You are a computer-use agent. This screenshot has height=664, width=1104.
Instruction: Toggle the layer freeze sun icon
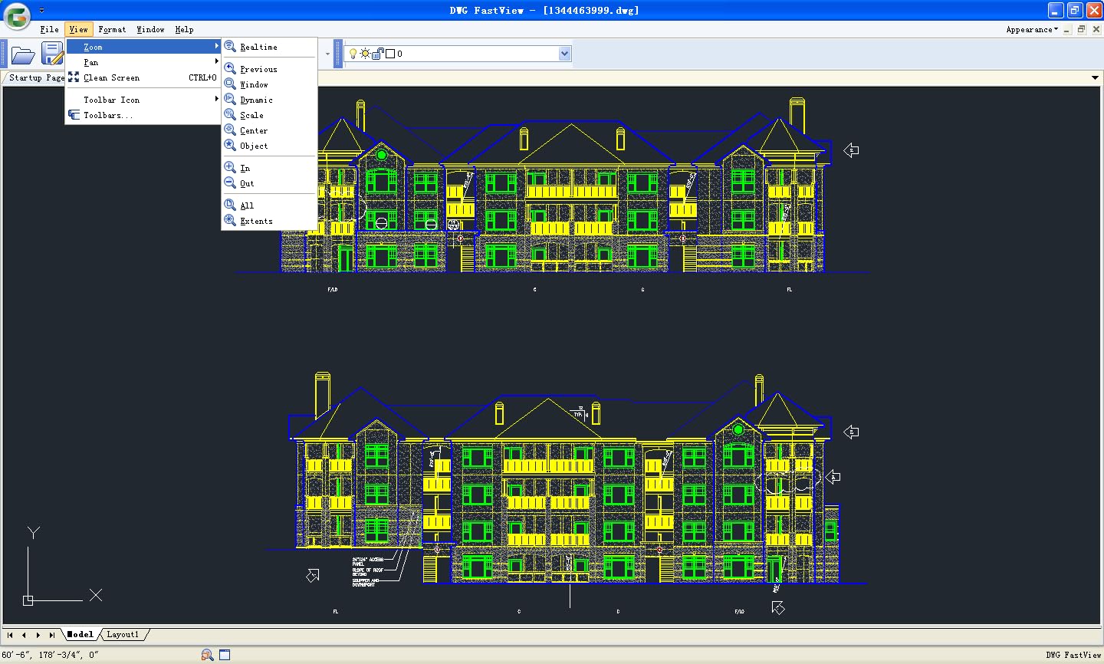(x=366, y=54)
